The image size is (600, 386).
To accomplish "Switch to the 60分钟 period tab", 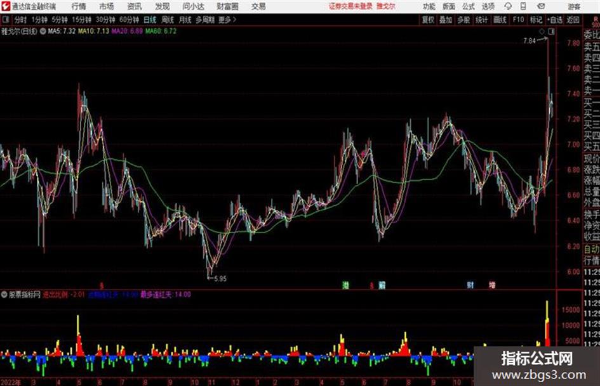I will (129, 20).
